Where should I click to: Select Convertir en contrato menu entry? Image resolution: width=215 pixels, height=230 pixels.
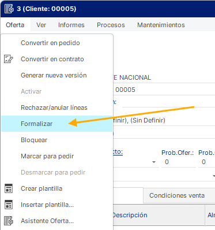[x=56, y=59]
